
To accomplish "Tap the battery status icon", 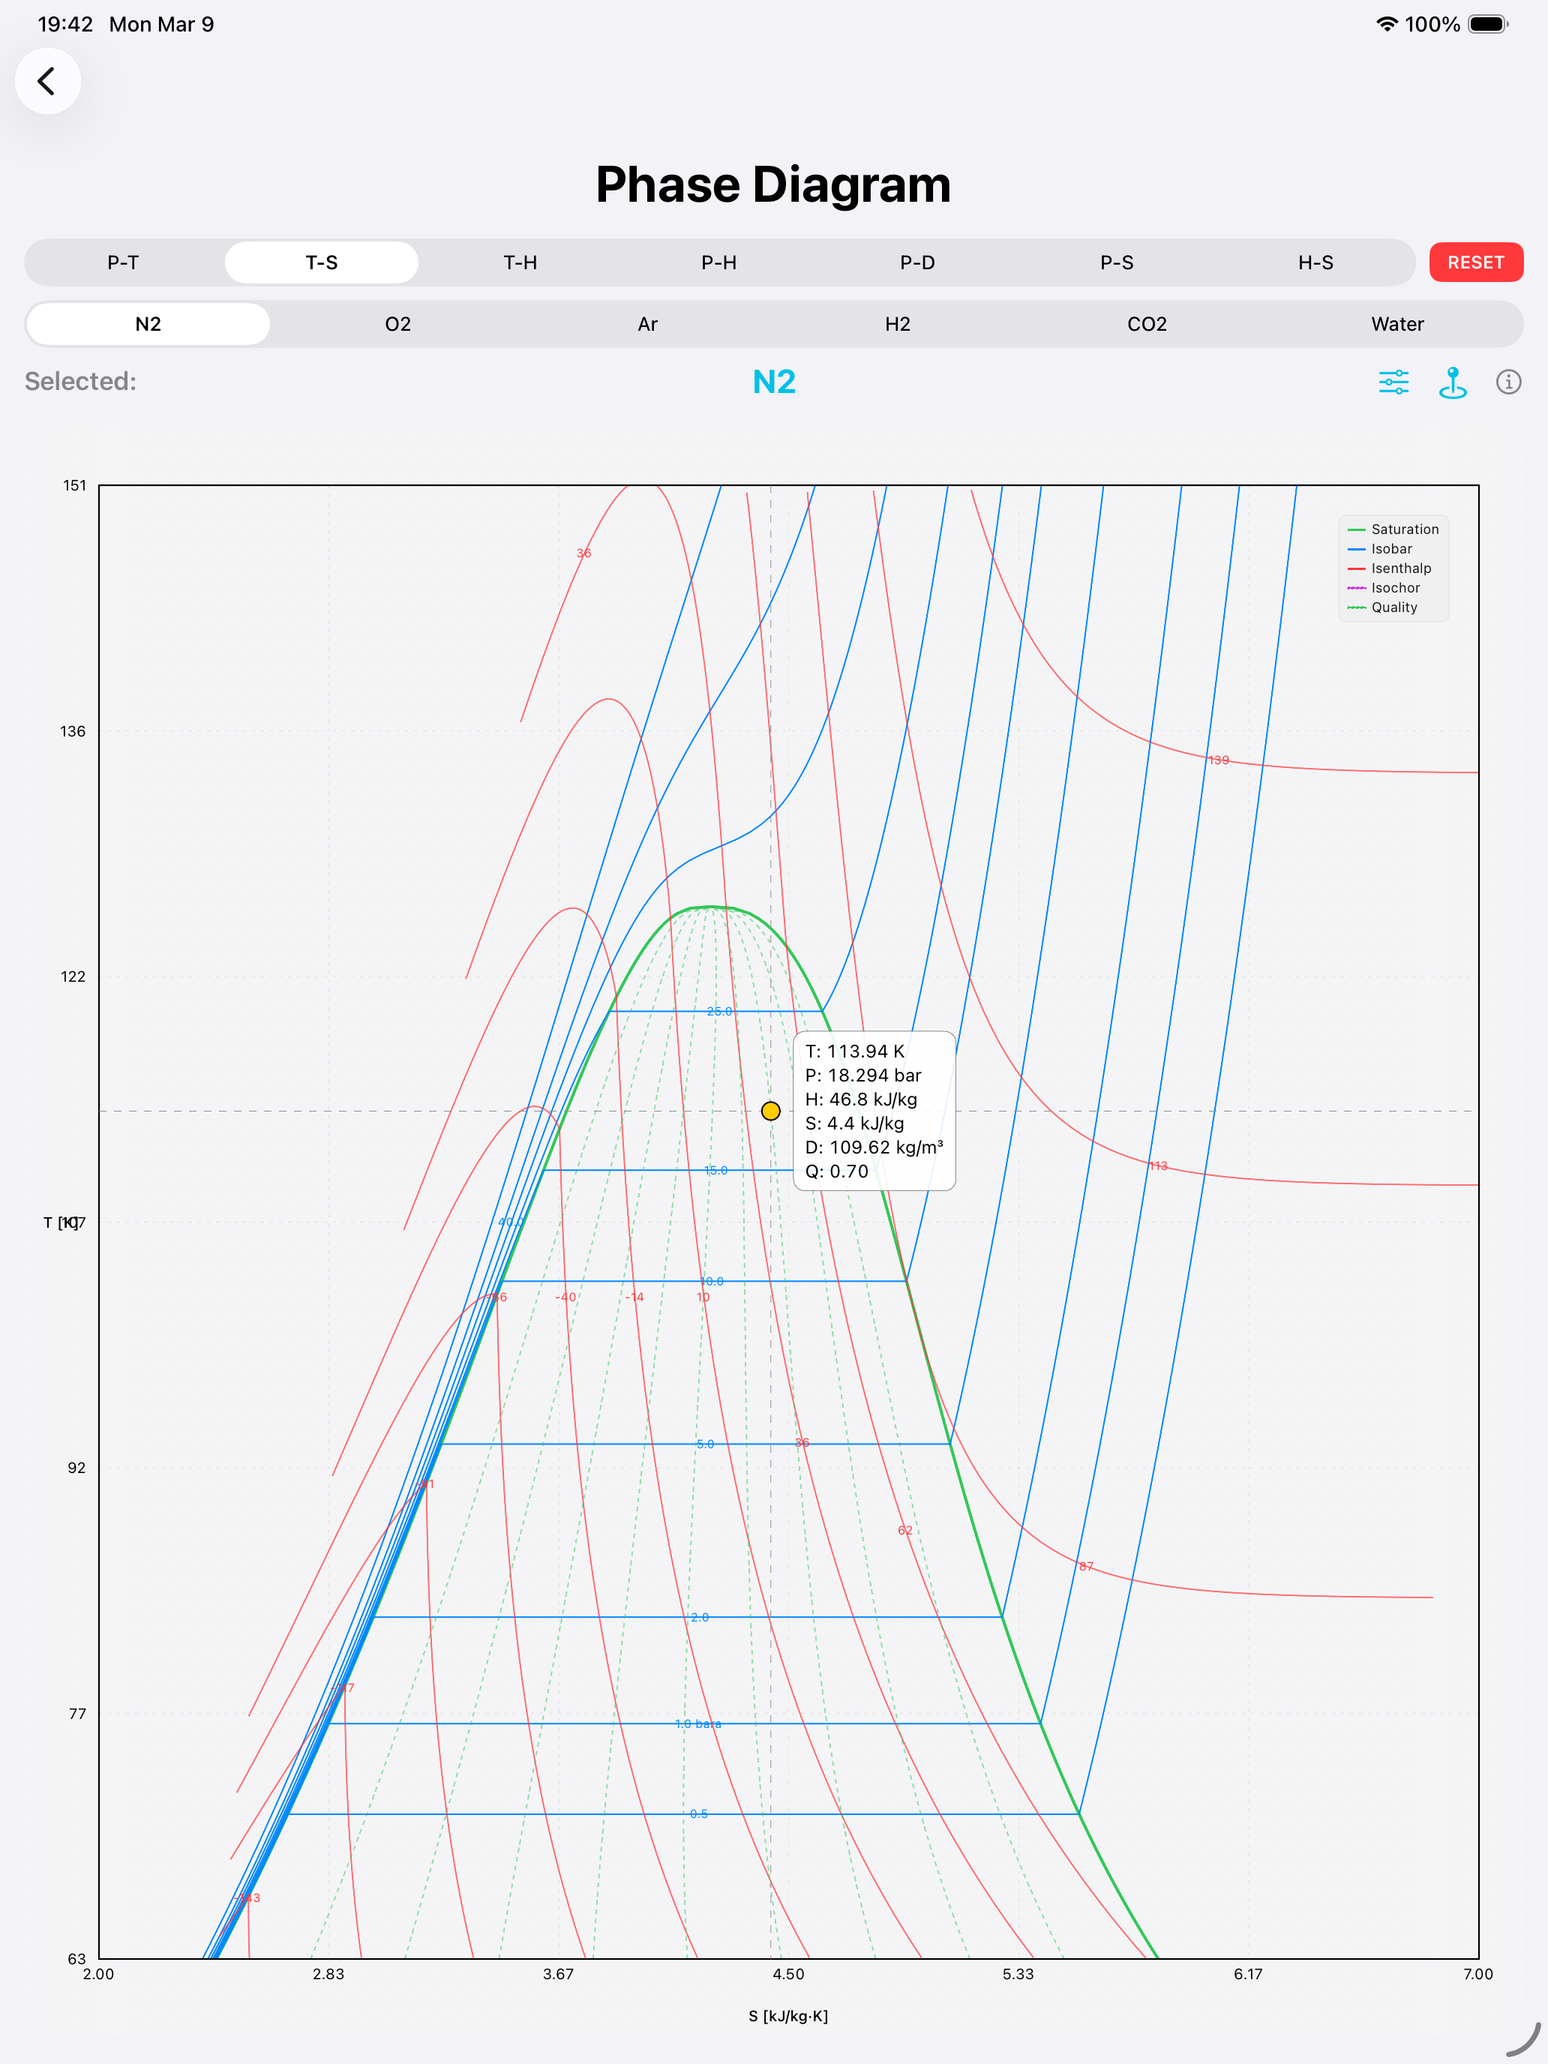I will [x=1487, y=24].
